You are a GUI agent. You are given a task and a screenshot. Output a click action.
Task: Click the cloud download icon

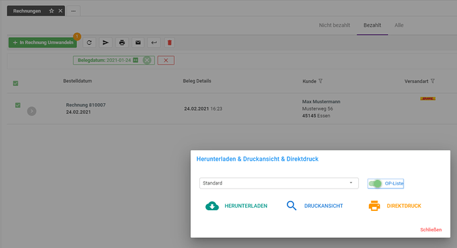click(x=212, y=206)
